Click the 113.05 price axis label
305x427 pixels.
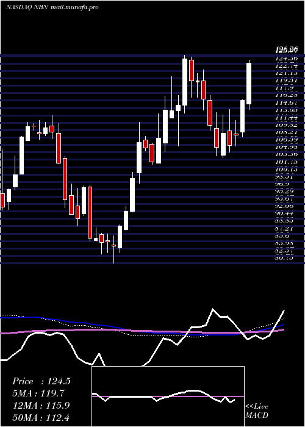point(287,110)
